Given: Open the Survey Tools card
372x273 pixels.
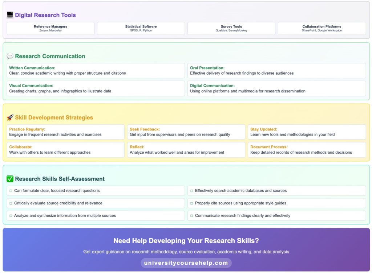Looking at the screenshot, I should tap(231, 28).
